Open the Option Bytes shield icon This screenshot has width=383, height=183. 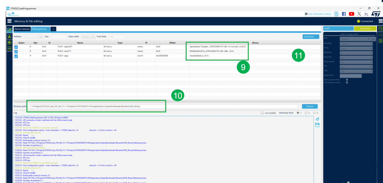pyautogui.click(x=9, y=42)
